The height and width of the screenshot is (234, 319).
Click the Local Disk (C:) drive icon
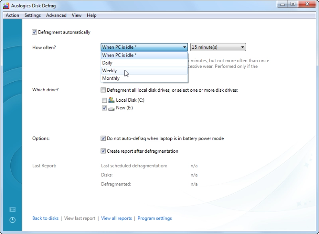point(111,100)
